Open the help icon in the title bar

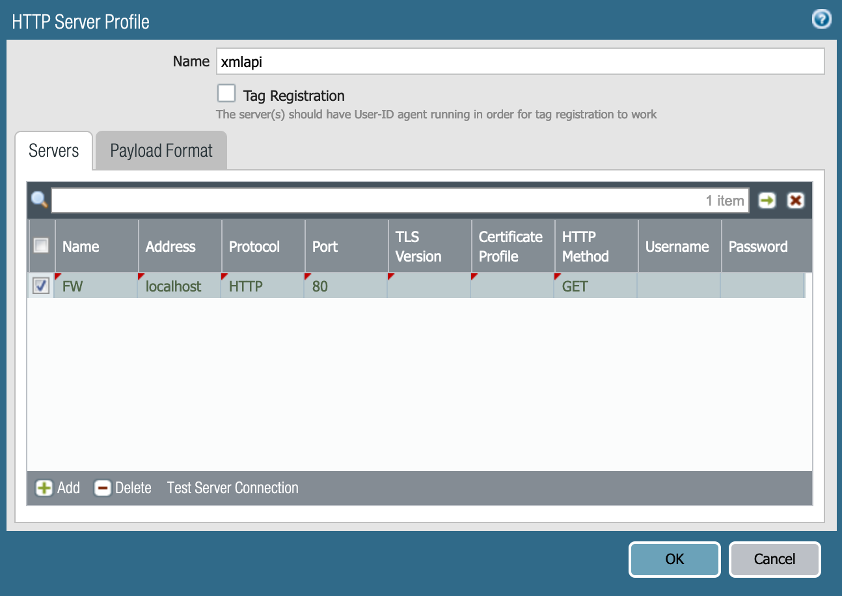821,20
